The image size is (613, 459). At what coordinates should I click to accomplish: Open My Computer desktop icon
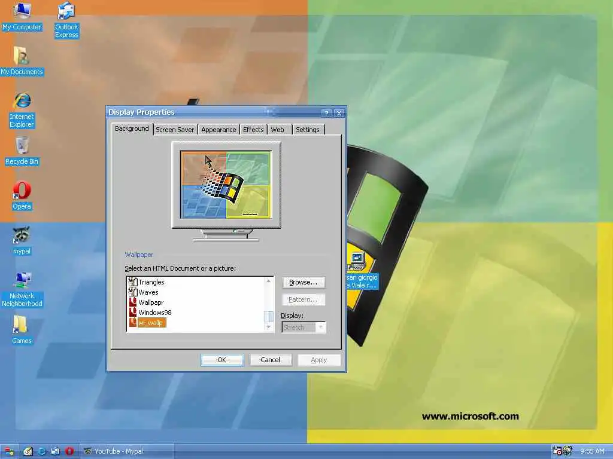tap(22, 16)
